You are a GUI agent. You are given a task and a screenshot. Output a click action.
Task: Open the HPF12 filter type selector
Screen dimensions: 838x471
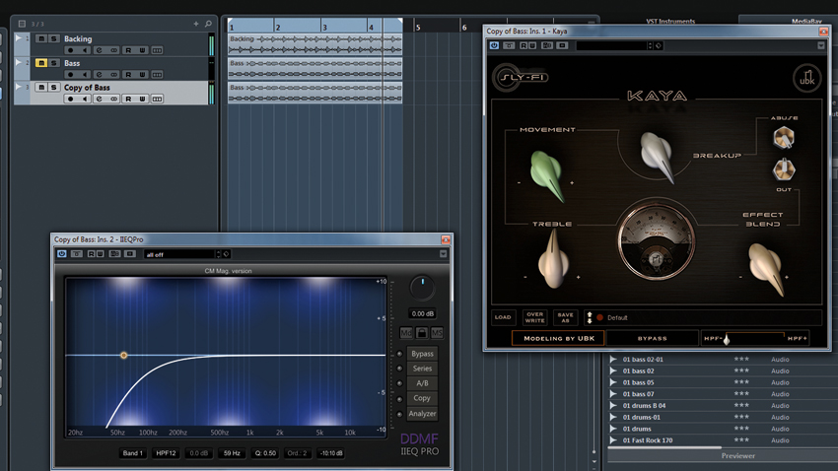click(166, 453)
